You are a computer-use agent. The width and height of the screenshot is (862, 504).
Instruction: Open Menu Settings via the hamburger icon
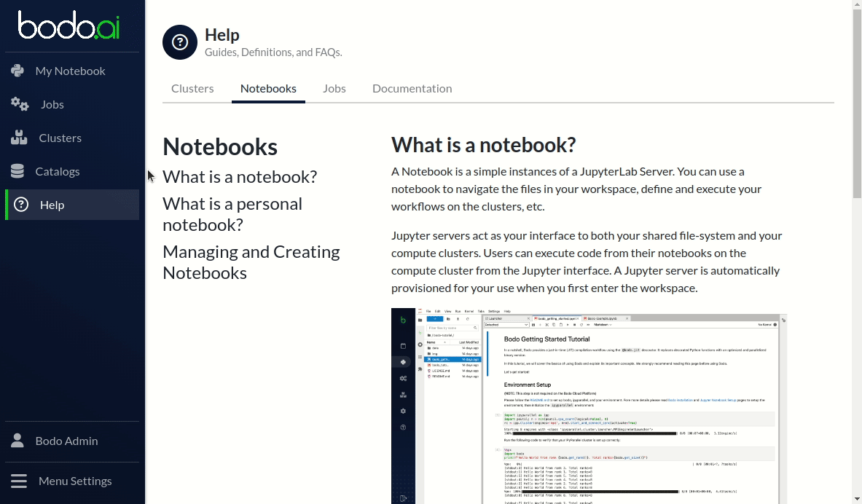17,481
